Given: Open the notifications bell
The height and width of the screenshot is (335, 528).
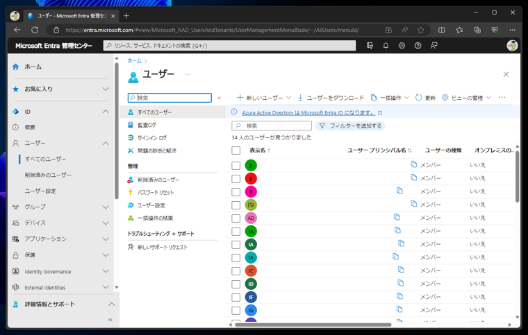Looking at the screenshot, I should pyautogui.click(x=386, y=46).
